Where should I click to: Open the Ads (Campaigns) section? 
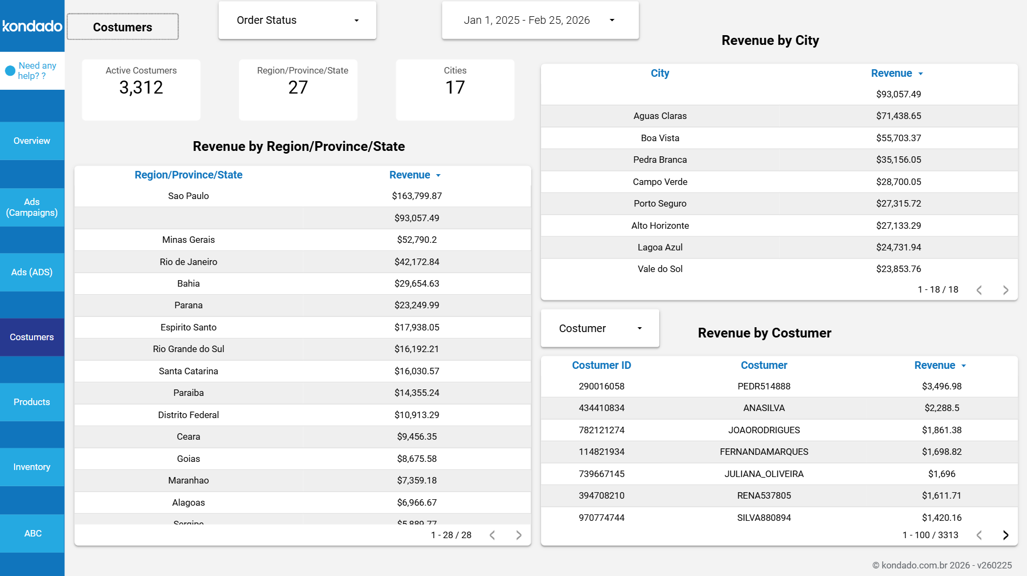click(x=32, y=207)
